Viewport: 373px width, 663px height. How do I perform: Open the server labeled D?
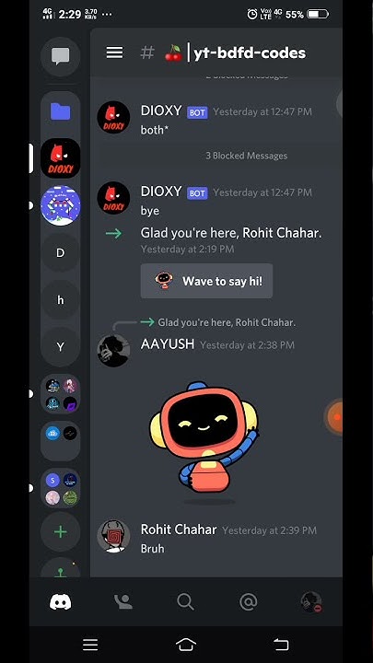coord(61,253)
